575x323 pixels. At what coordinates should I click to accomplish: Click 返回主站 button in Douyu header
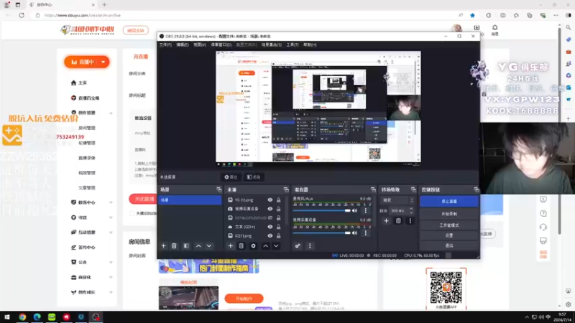point(136,30)
